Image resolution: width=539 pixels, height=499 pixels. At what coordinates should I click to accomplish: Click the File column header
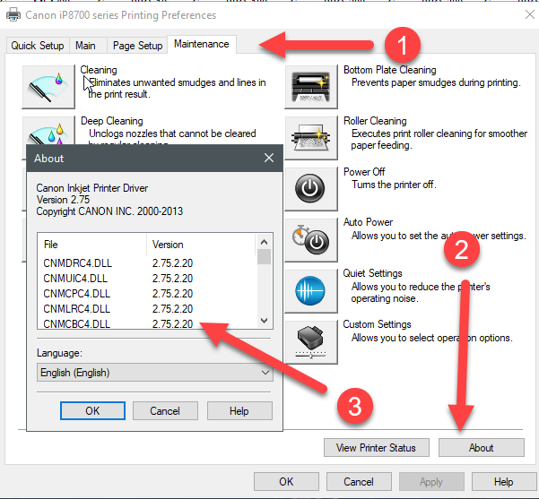[92, 245]
